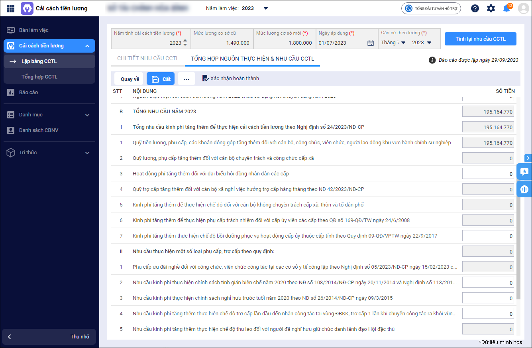
Task: Click the Quay về button
Action: 129,79
